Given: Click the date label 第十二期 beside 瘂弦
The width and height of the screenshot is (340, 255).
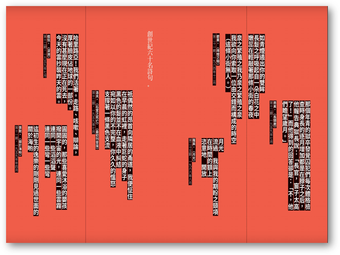Looking at the screenshot, I should point(45,56).
